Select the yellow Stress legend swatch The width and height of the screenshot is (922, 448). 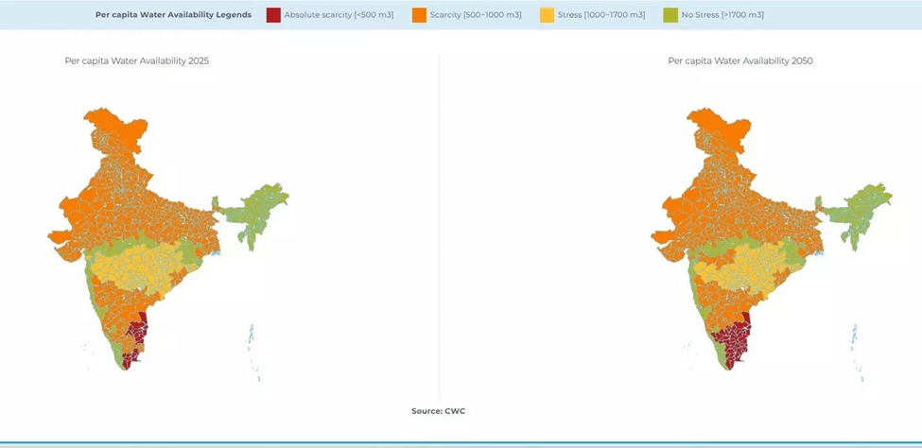point(547,15)
